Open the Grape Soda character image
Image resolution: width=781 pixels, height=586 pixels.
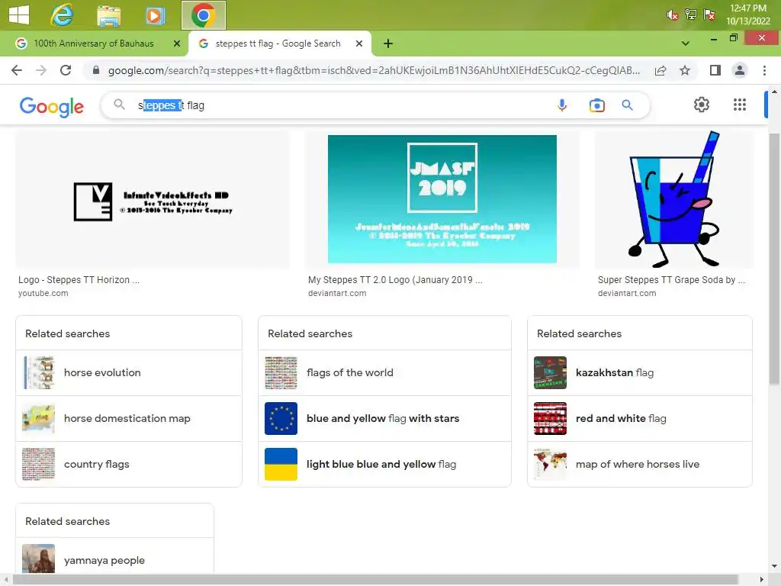[x=673, y=199]
